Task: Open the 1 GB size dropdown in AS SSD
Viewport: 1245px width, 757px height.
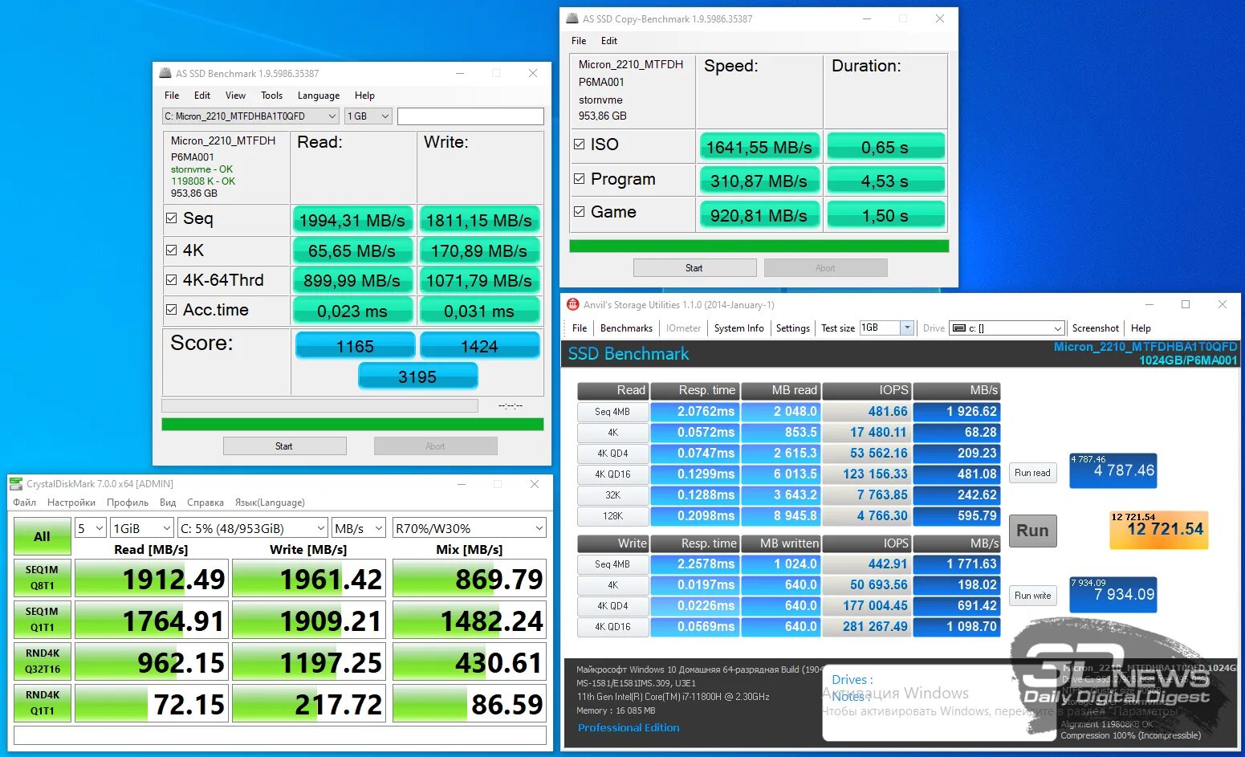Action: 368,116
